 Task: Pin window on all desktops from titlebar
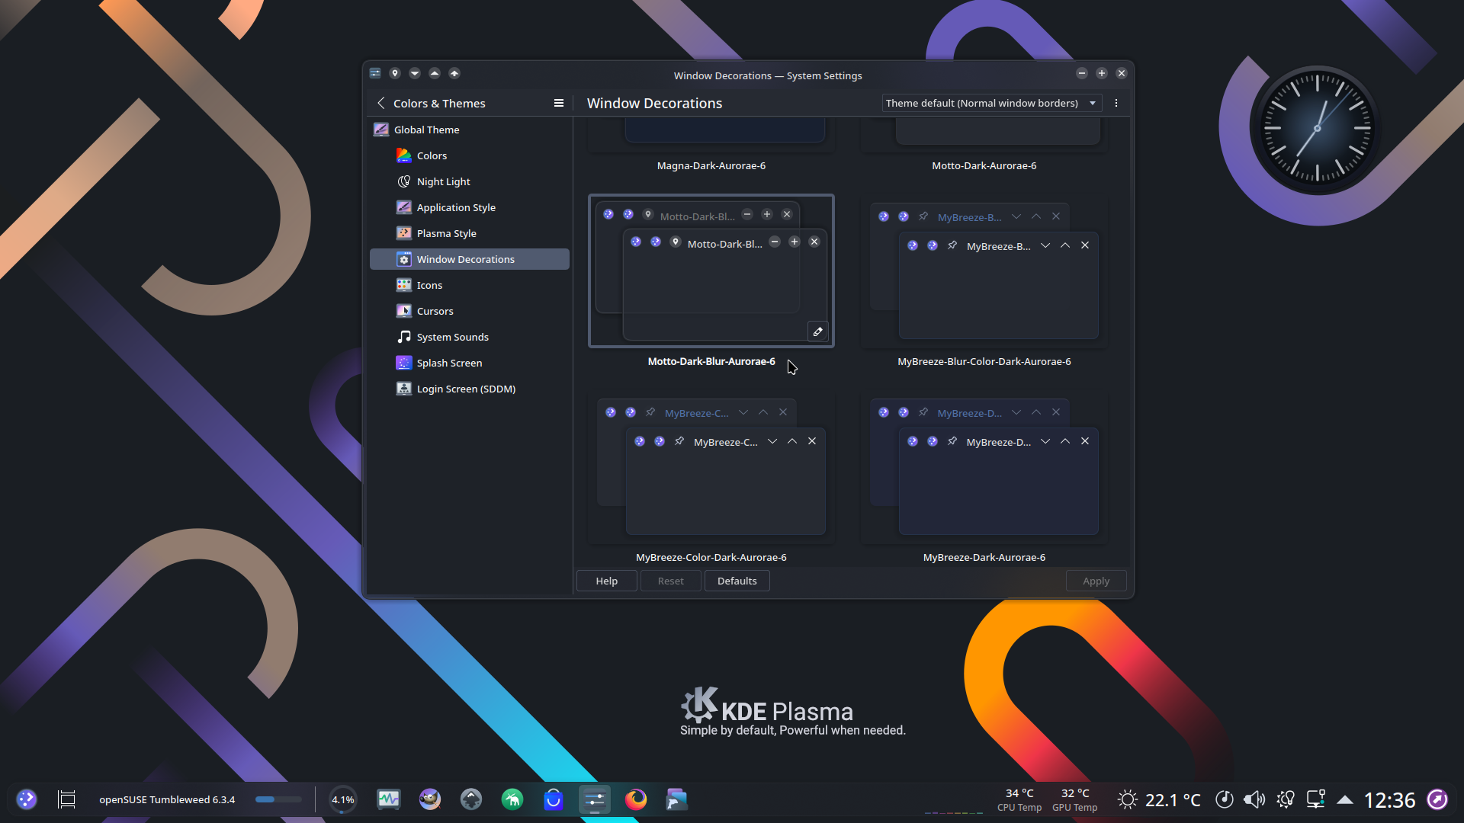395,73
